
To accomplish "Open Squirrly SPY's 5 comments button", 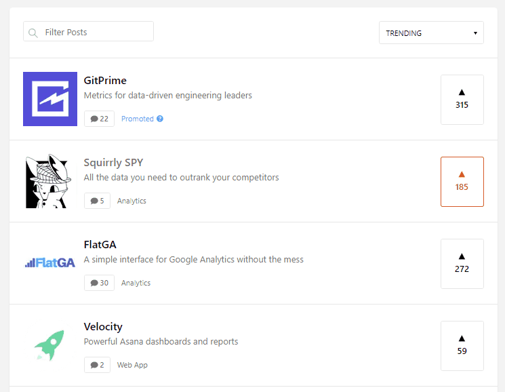I will point(97,201).
